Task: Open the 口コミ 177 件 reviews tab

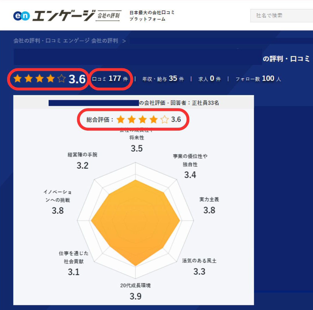Action: (x=110, y=79)
